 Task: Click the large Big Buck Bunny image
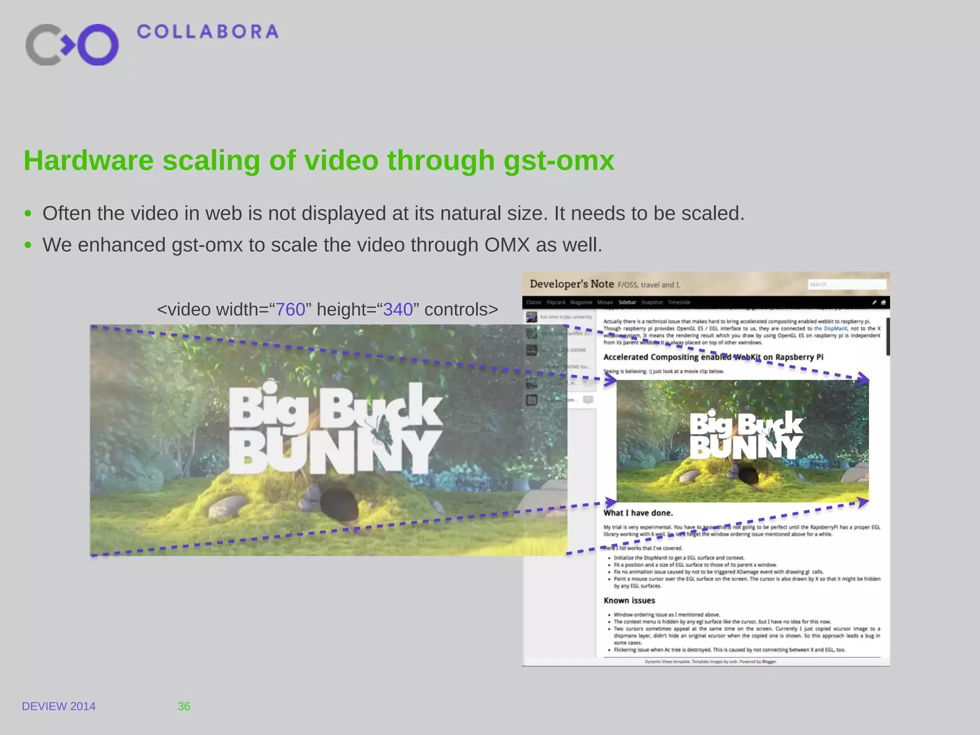(x=328, y=440)
